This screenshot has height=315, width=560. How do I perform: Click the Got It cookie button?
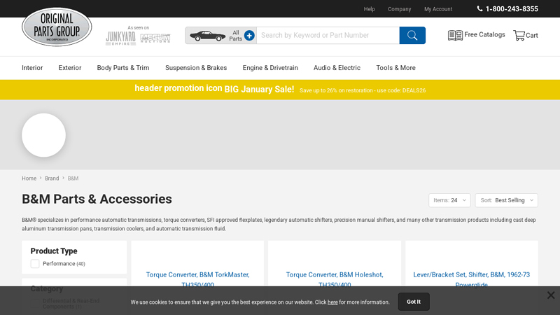click(414, 302)
